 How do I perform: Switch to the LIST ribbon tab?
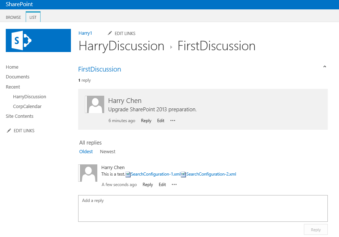point(33,17)
